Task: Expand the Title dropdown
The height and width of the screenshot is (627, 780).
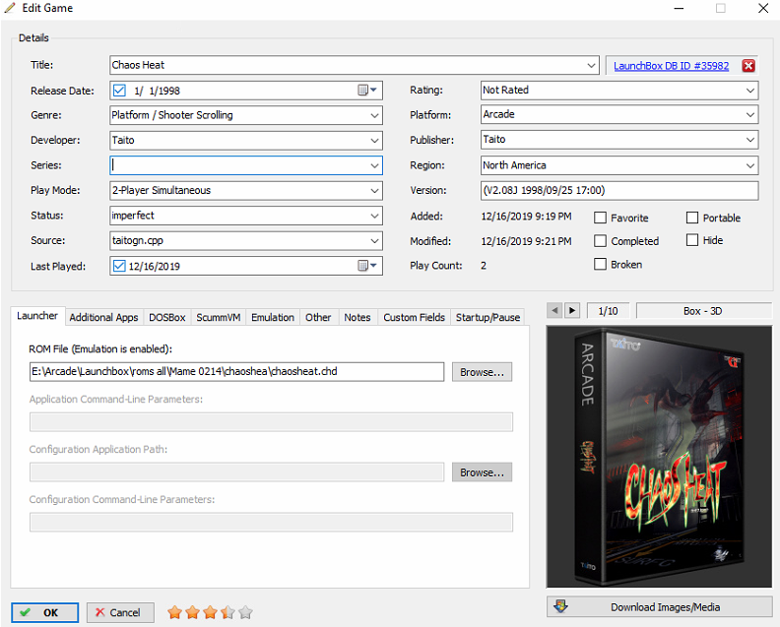Action: 591,65
